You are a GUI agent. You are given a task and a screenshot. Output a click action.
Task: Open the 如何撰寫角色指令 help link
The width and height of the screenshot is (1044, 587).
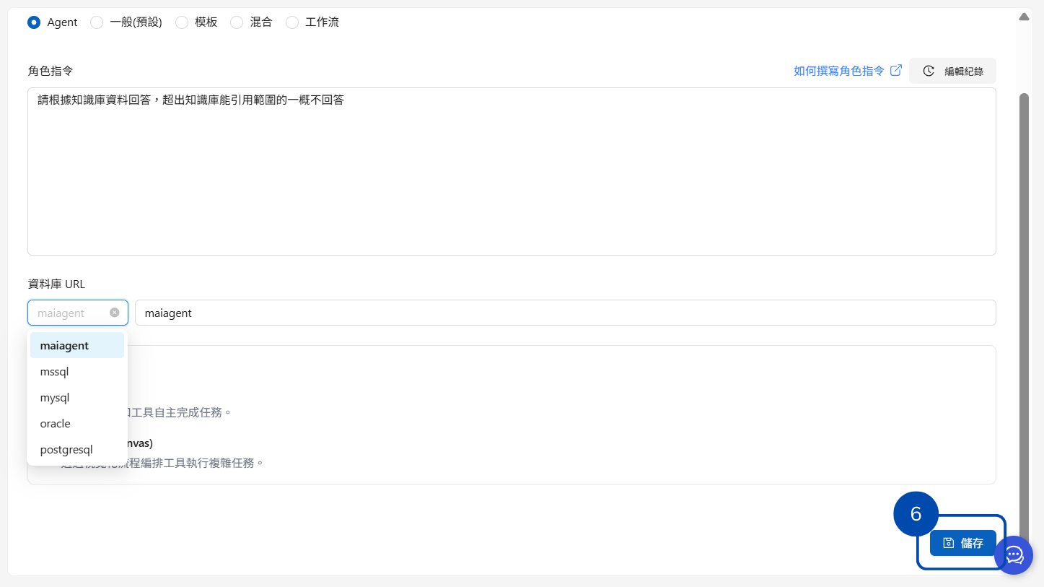838,71
